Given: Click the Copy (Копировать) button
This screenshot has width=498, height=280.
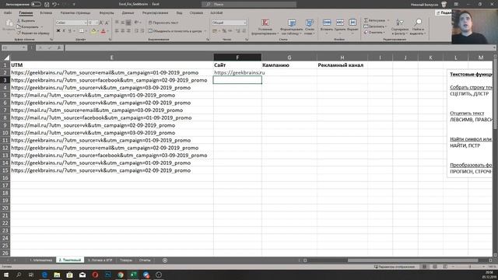Looking at the screenshot, I should 28,26.
